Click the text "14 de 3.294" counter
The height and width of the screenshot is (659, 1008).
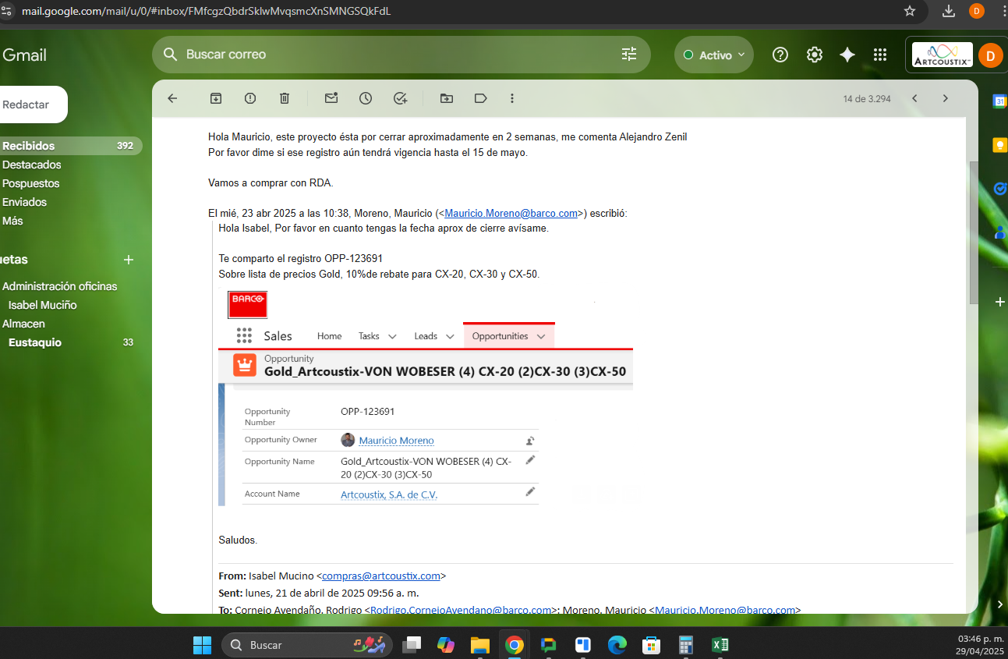point(867,99)
